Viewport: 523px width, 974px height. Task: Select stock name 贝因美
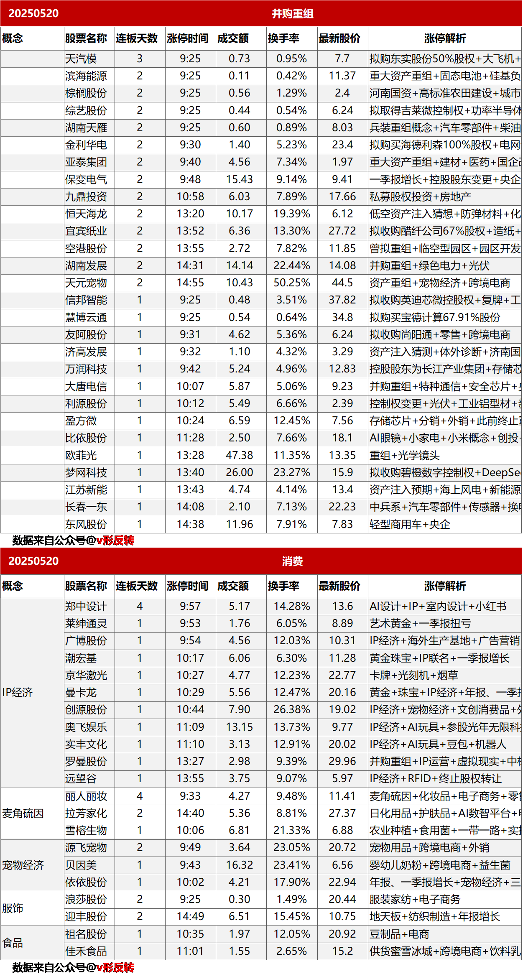click(81, 865)
